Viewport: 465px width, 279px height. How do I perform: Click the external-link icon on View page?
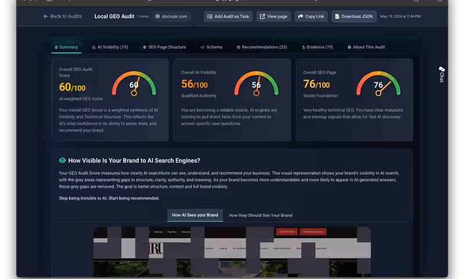click(263, 16)
